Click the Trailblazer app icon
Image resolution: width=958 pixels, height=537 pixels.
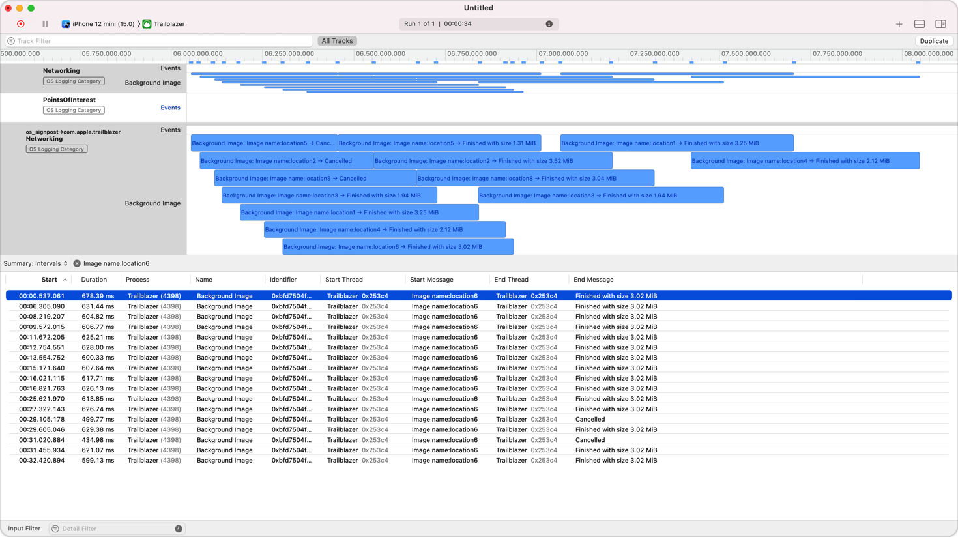pyautogui.click(x=146, y=23)
